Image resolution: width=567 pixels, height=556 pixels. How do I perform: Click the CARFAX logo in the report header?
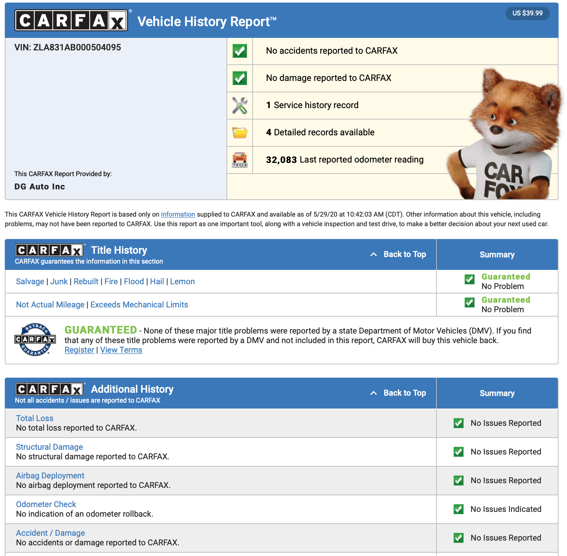[x=71, y=21]
